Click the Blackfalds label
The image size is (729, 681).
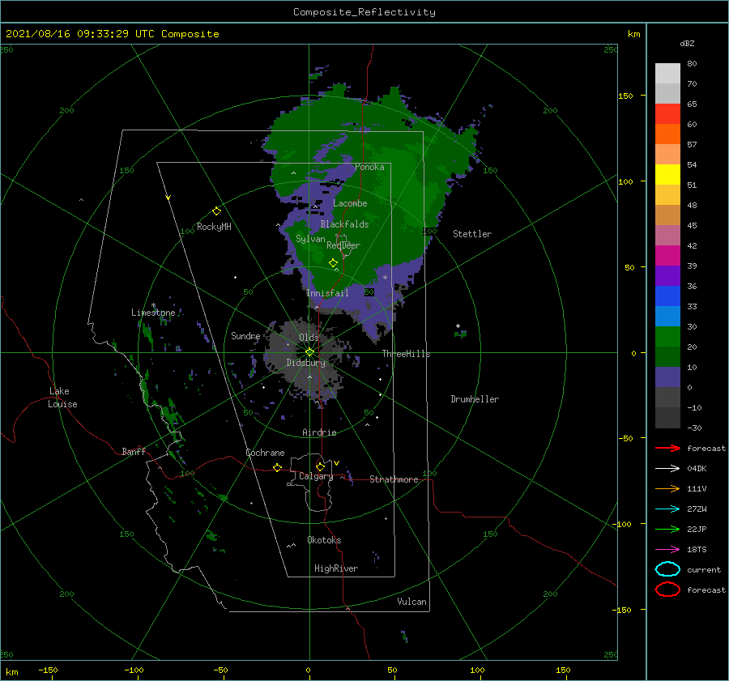pyautogui.click(x=344, y=224)
